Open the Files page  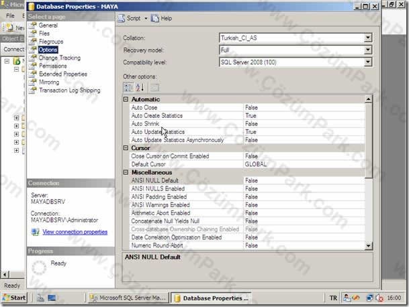[x=44, y=34]
